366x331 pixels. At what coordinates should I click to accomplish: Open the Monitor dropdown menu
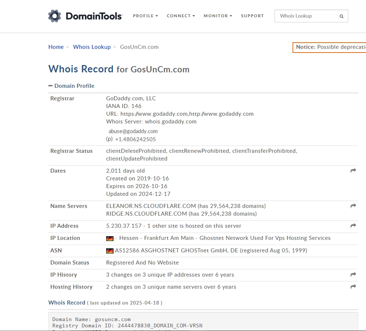[x=218, y=16]
